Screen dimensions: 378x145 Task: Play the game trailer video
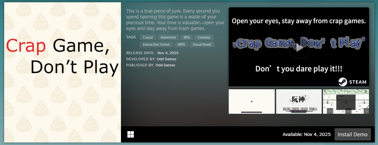click(x=299, y=48)
